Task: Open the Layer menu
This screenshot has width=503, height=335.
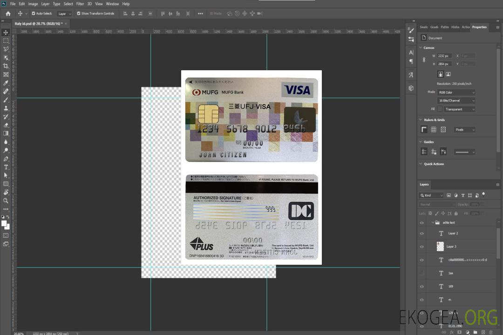Action: (45, 4)
